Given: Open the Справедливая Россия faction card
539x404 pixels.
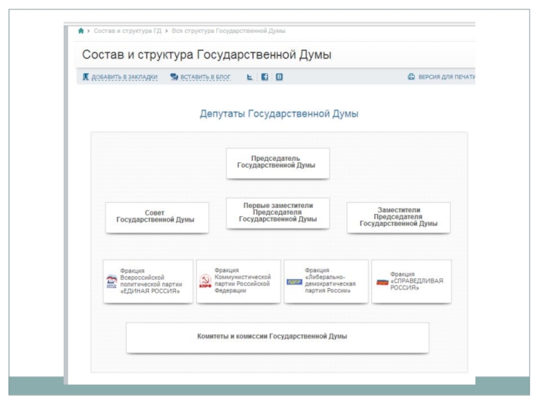Looking at the screenshot, I should (411, 281).
